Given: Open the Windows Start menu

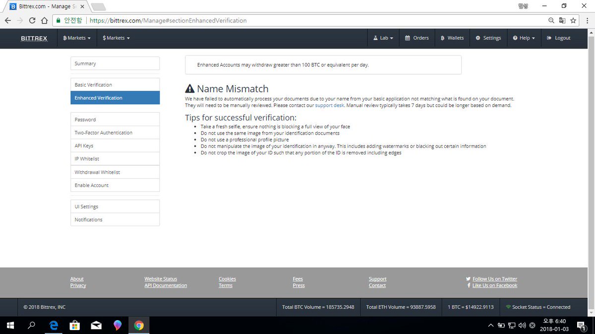Looking at the screenshot, I should click(10, 325).
